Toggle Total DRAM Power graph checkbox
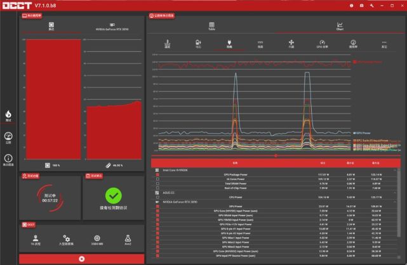The image size is (407, 265). pyautogui.click(x=157, y=183)
